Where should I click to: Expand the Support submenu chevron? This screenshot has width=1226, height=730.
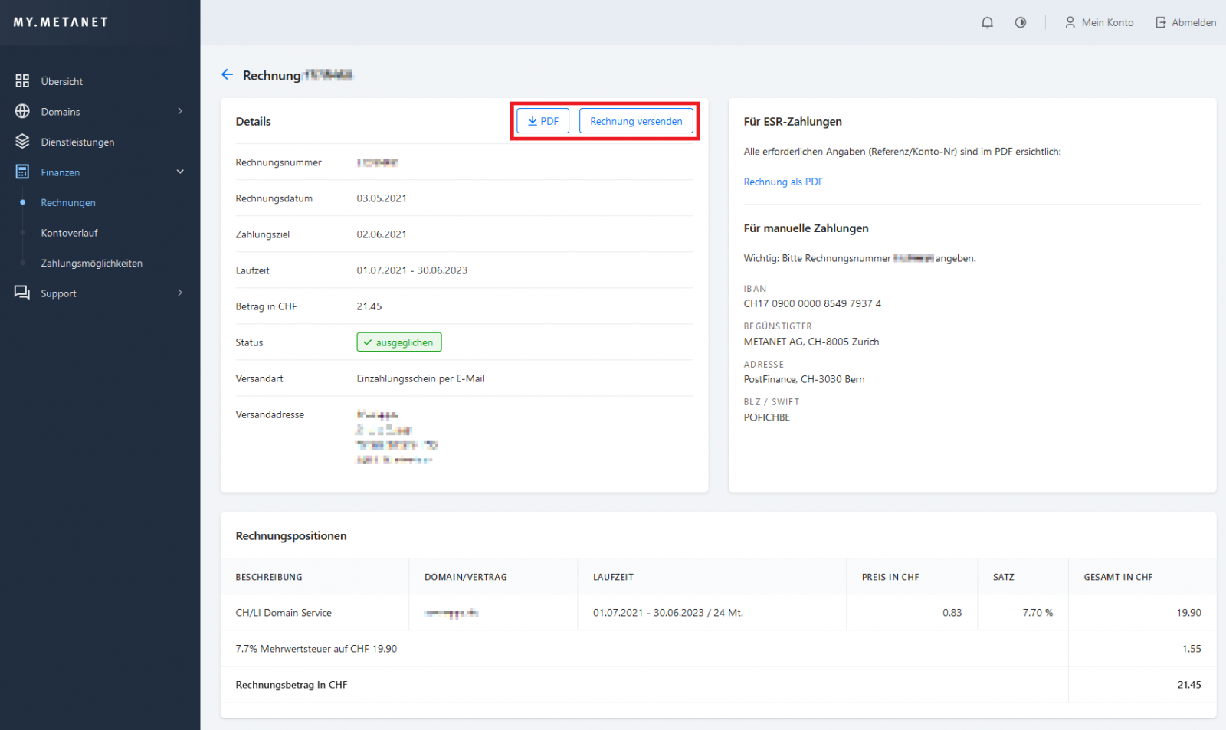(180, 293)
